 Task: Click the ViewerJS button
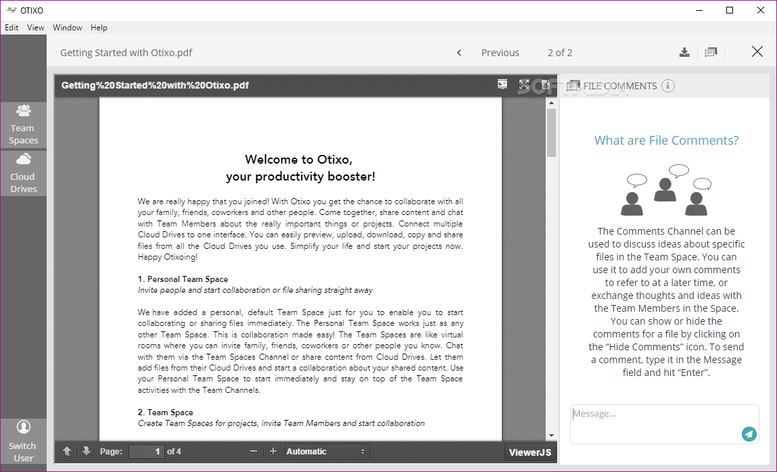529,452
